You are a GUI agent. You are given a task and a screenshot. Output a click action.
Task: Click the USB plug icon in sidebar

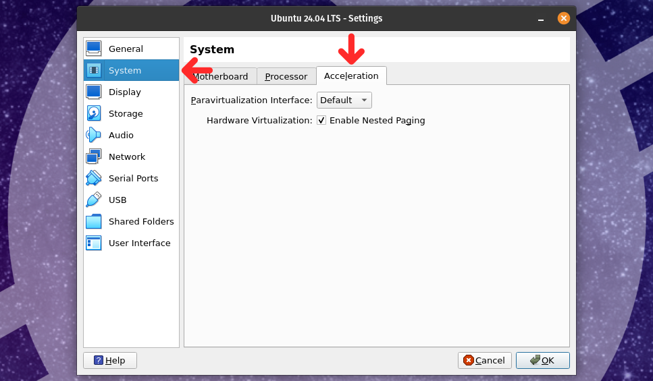tap(93, 200)
